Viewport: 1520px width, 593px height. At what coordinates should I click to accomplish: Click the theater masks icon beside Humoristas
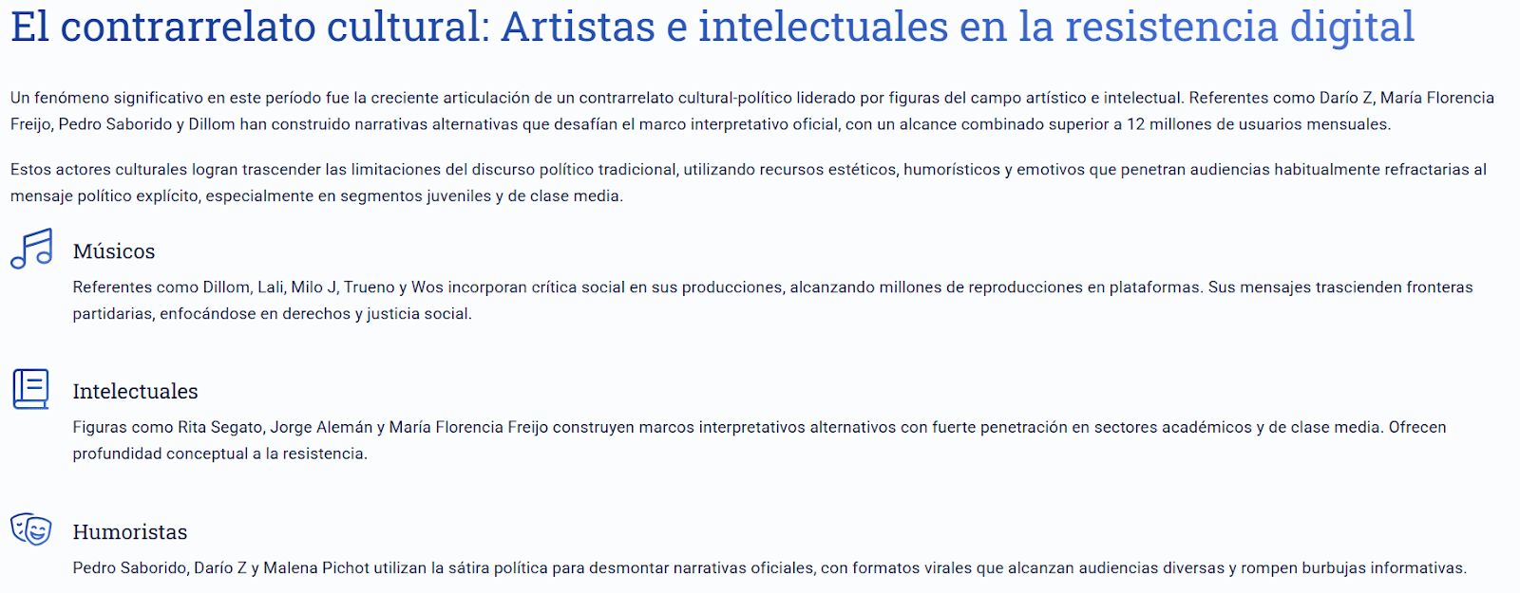(31, 529)
